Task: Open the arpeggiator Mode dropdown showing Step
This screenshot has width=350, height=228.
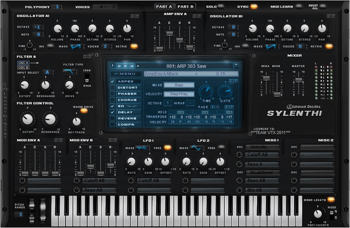Action: 179,85
